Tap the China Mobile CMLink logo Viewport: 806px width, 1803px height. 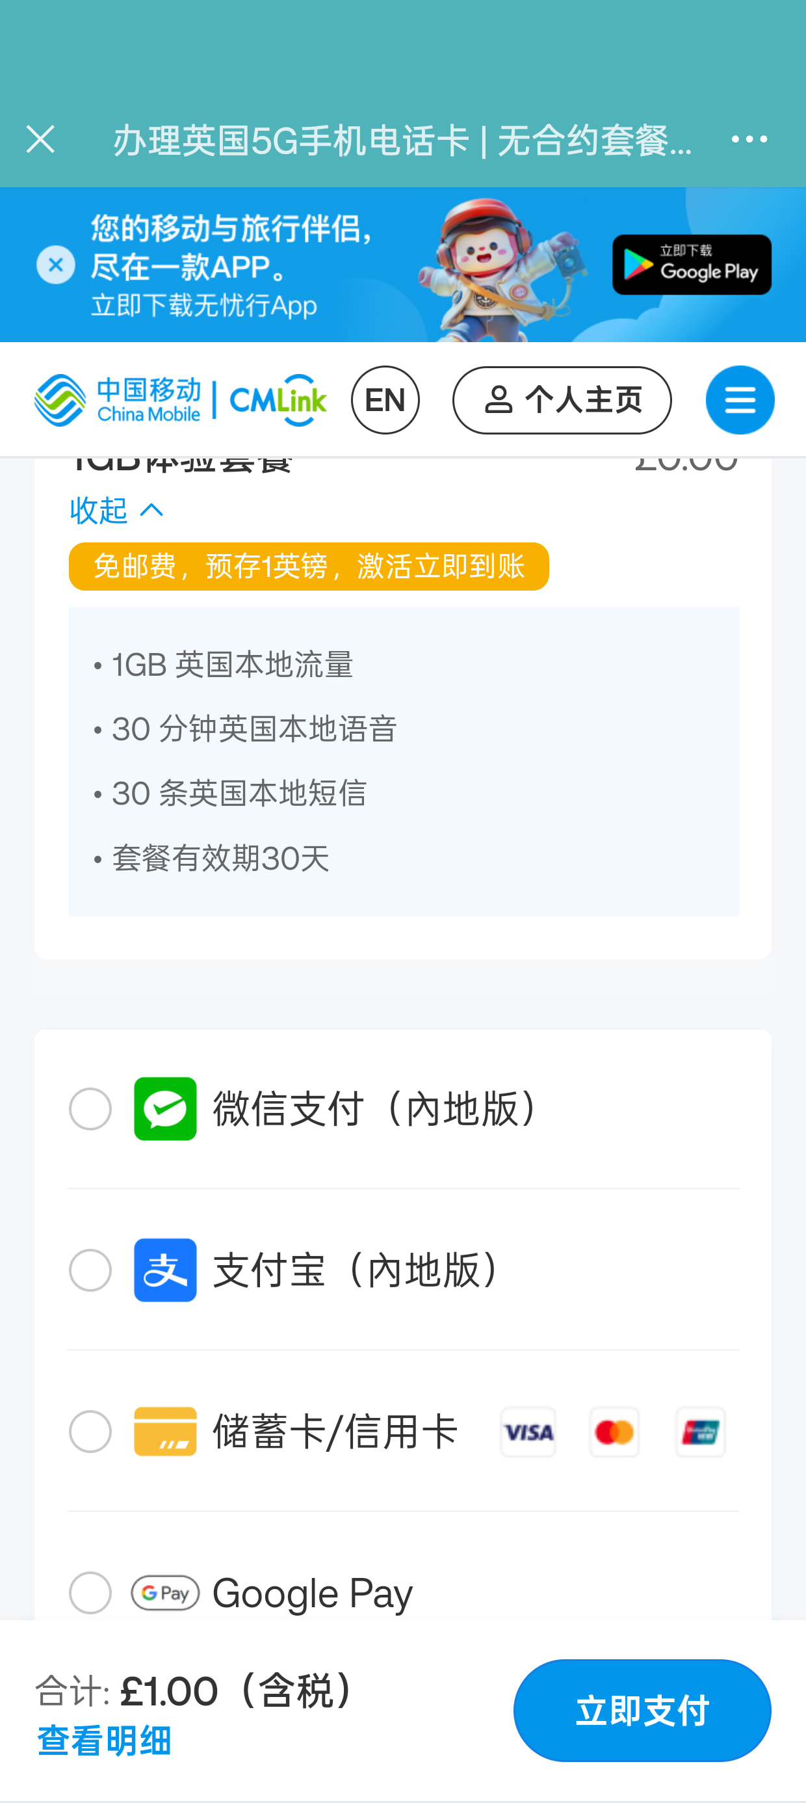181,401
